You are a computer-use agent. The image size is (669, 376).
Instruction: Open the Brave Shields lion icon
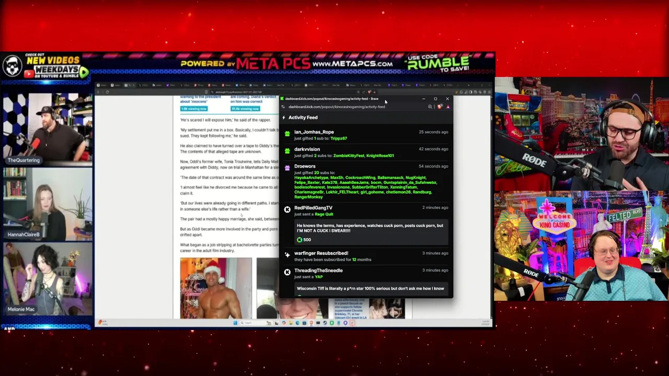pyautogui.click(x=440, y=107)
